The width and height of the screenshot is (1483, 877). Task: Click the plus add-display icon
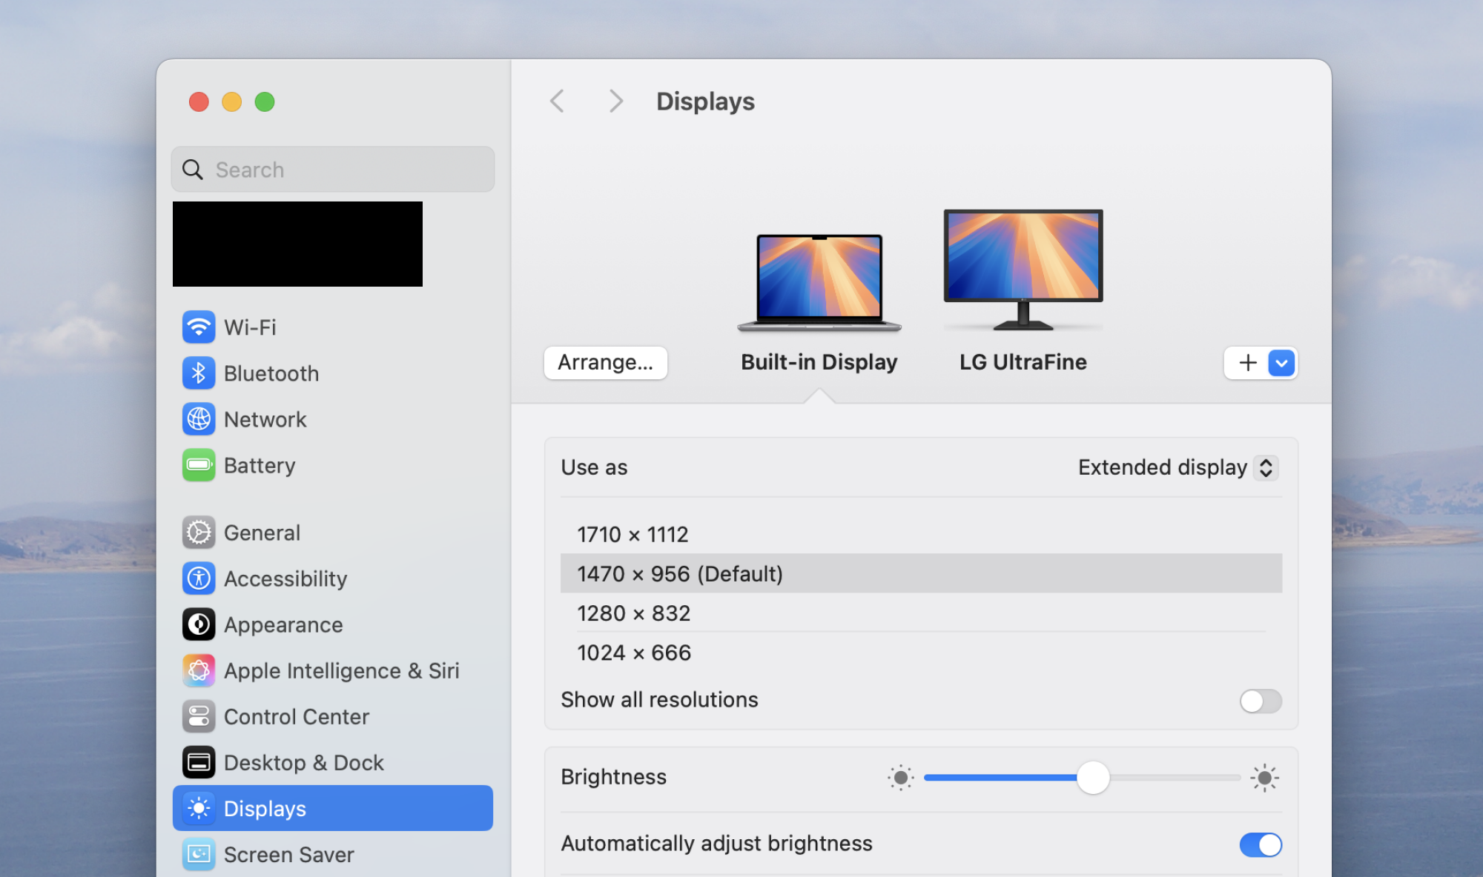(x=1248, y=362)
